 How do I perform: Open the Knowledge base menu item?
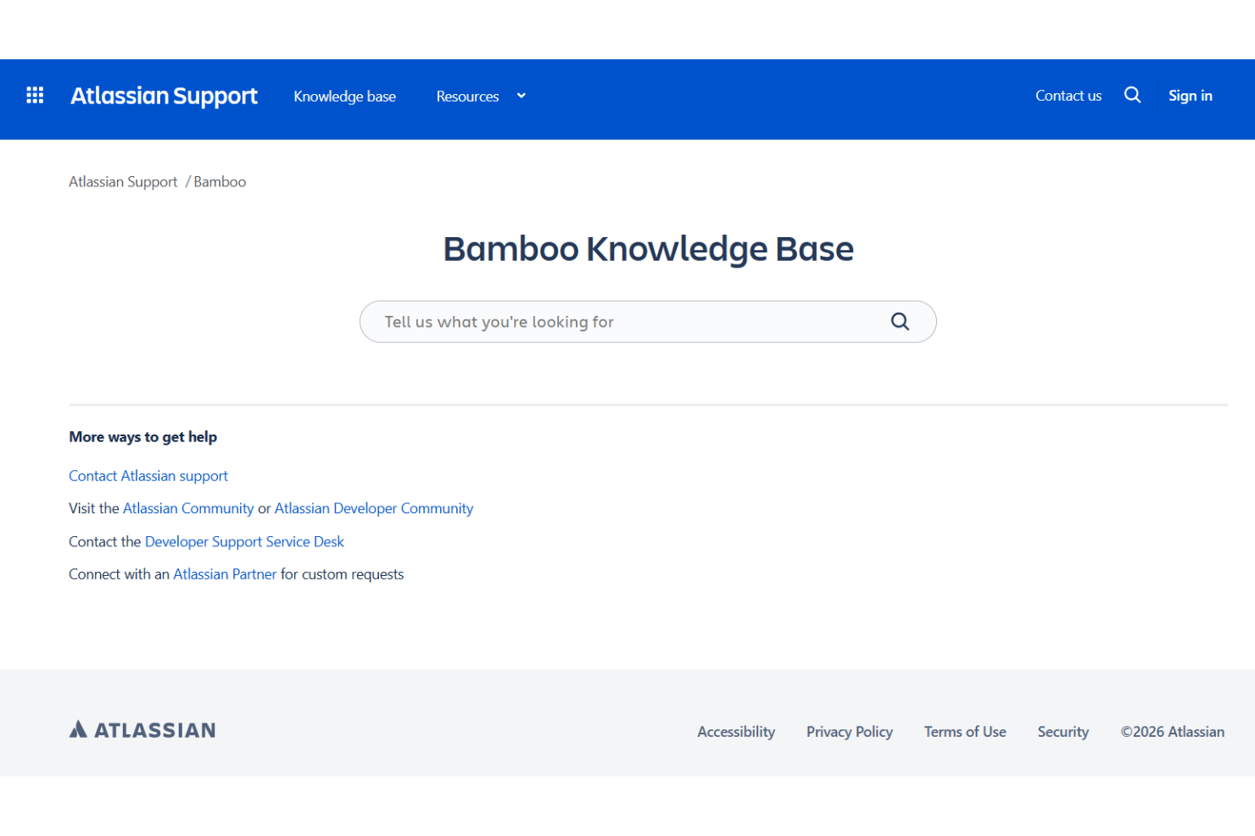click(344, 97)
